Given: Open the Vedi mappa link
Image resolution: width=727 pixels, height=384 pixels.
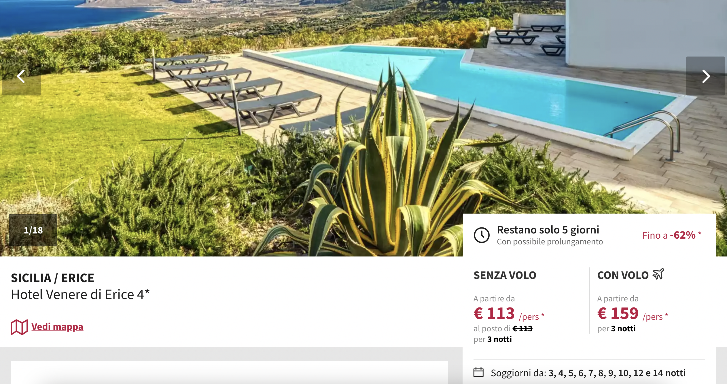Looking at the screenshot, I should (x=57, y=327).
